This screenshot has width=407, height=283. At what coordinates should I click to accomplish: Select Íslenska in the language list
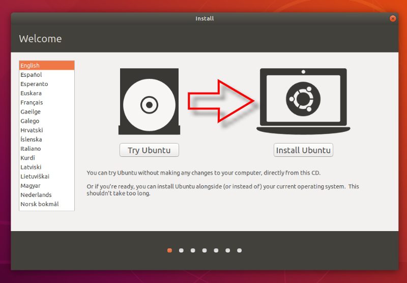[x=47, y=139]
